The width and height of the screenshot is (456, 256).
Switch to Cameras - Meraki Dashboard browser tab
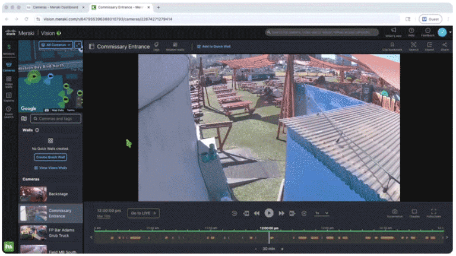point(55,7)
